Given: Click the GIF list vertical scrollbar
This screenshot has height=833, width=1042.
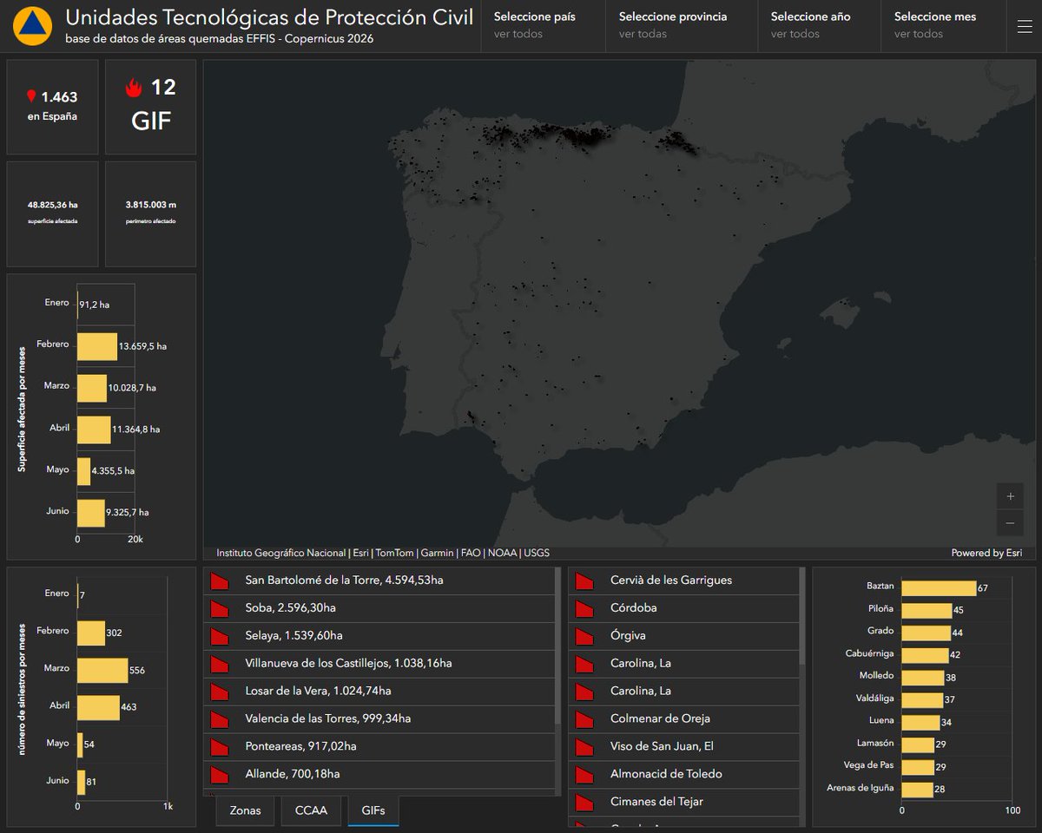Looking at the screenshot, I should (x=558, y=646).
